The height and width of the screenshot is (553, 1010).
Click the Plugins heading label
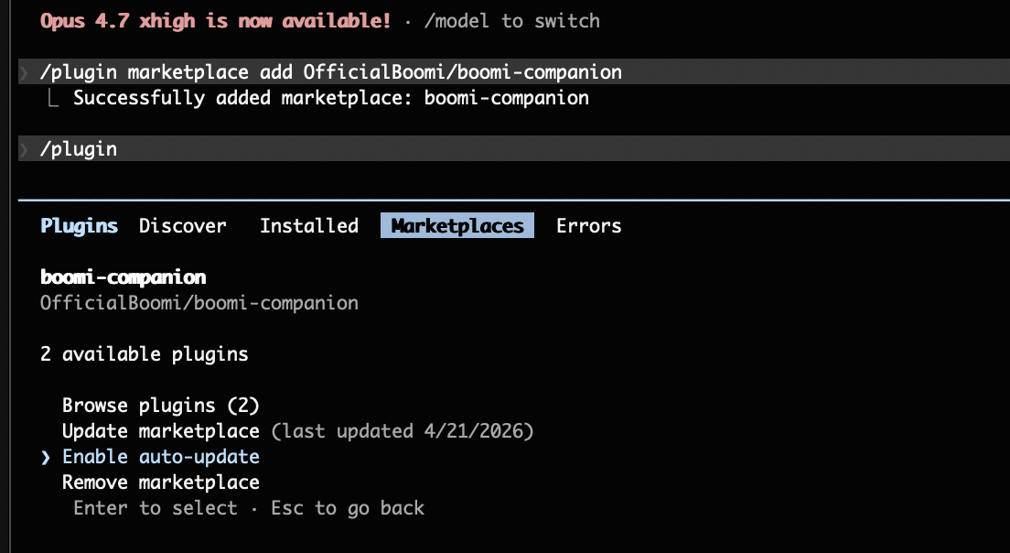point(80,225)
